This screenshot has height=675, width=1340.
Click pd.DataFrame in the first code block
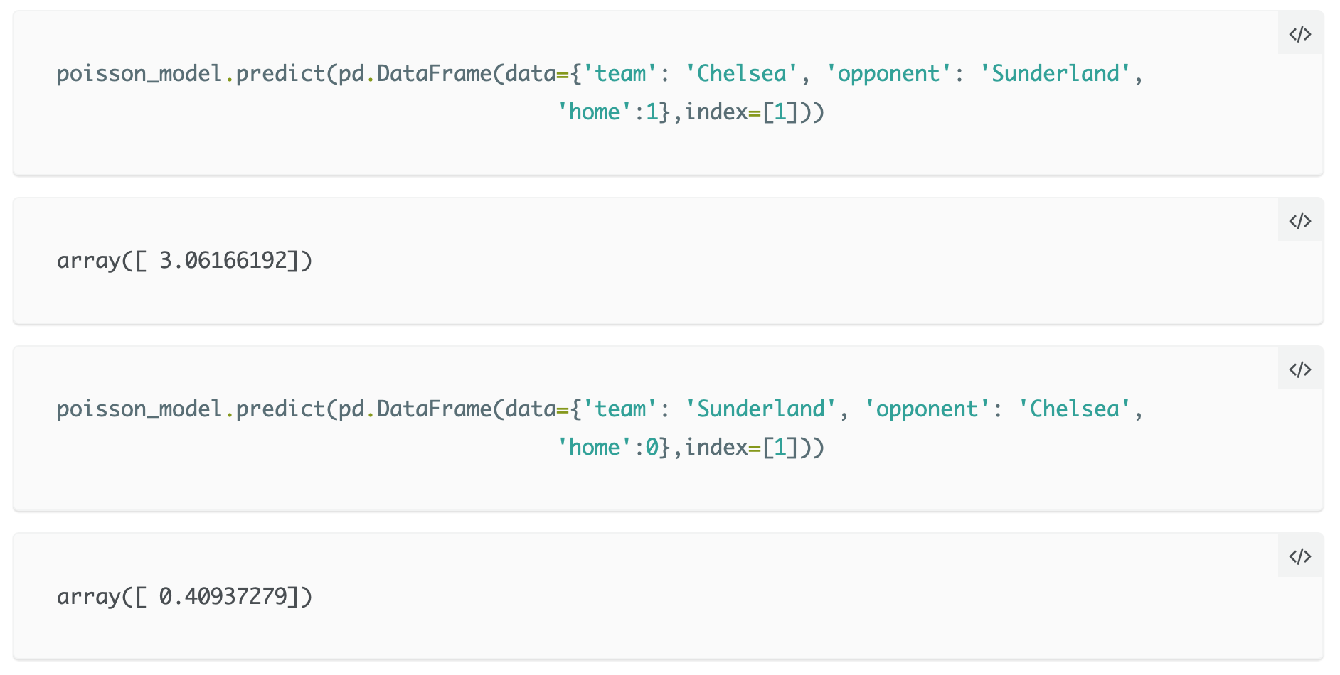[x=415, y=74]
